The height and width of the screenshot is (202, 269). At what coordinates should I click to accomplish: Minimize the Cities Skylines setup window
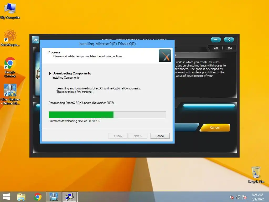coord(216,40)
